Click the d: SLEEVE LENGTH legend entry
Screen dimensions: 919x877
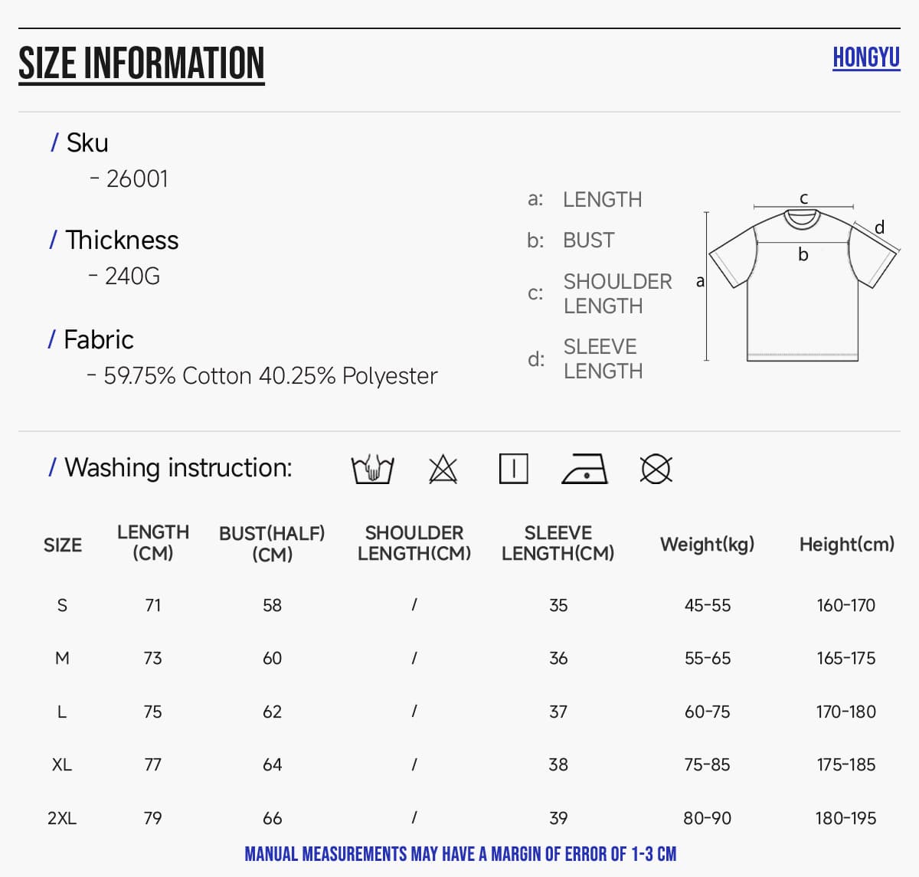pos(585,358)
